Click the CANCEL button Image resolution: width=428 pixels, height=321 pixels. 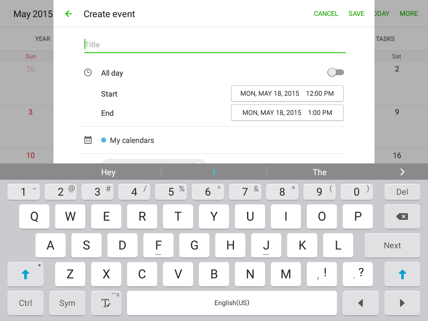click(x=326, y=14)
